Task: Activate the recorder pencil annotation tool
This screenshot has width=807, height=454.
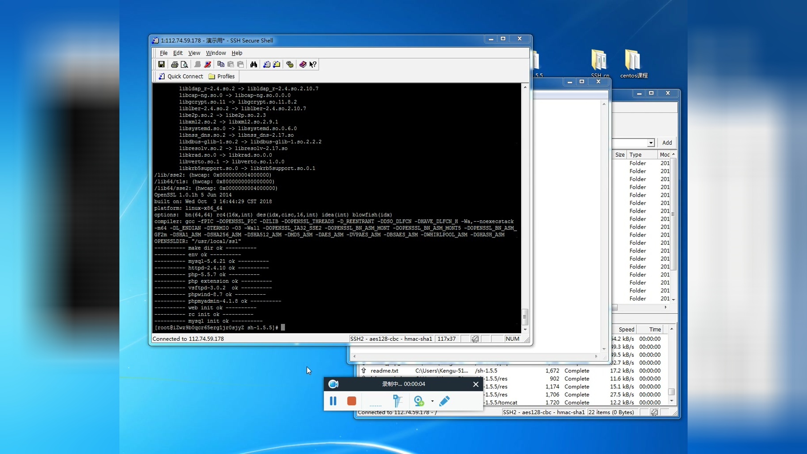Action: [x=444, y=401]
